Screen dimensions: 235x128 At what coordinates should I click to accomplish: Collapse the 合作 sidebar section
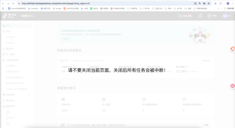click(x=30, y=31)
